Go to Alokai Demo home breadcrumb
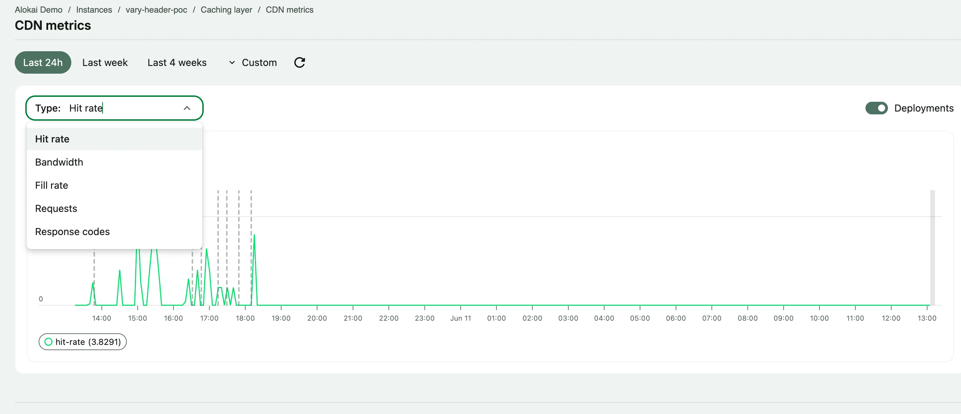 point(38,10)
